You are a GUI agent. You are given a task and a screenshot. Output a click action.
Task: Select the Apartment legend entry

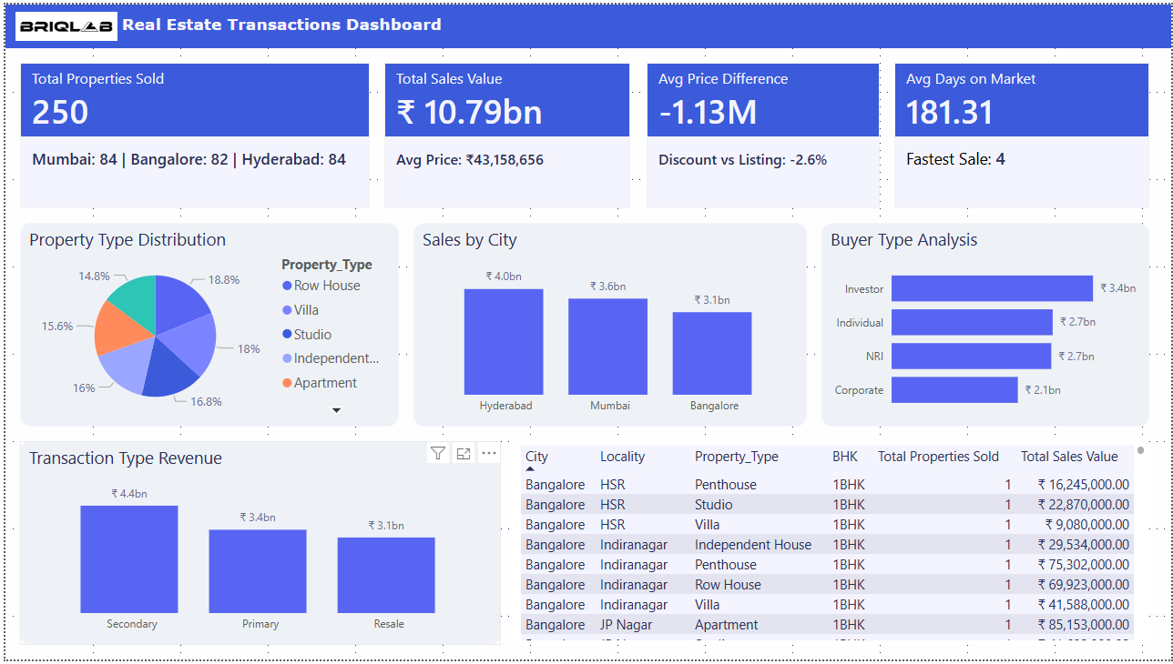tap(325, 383)
